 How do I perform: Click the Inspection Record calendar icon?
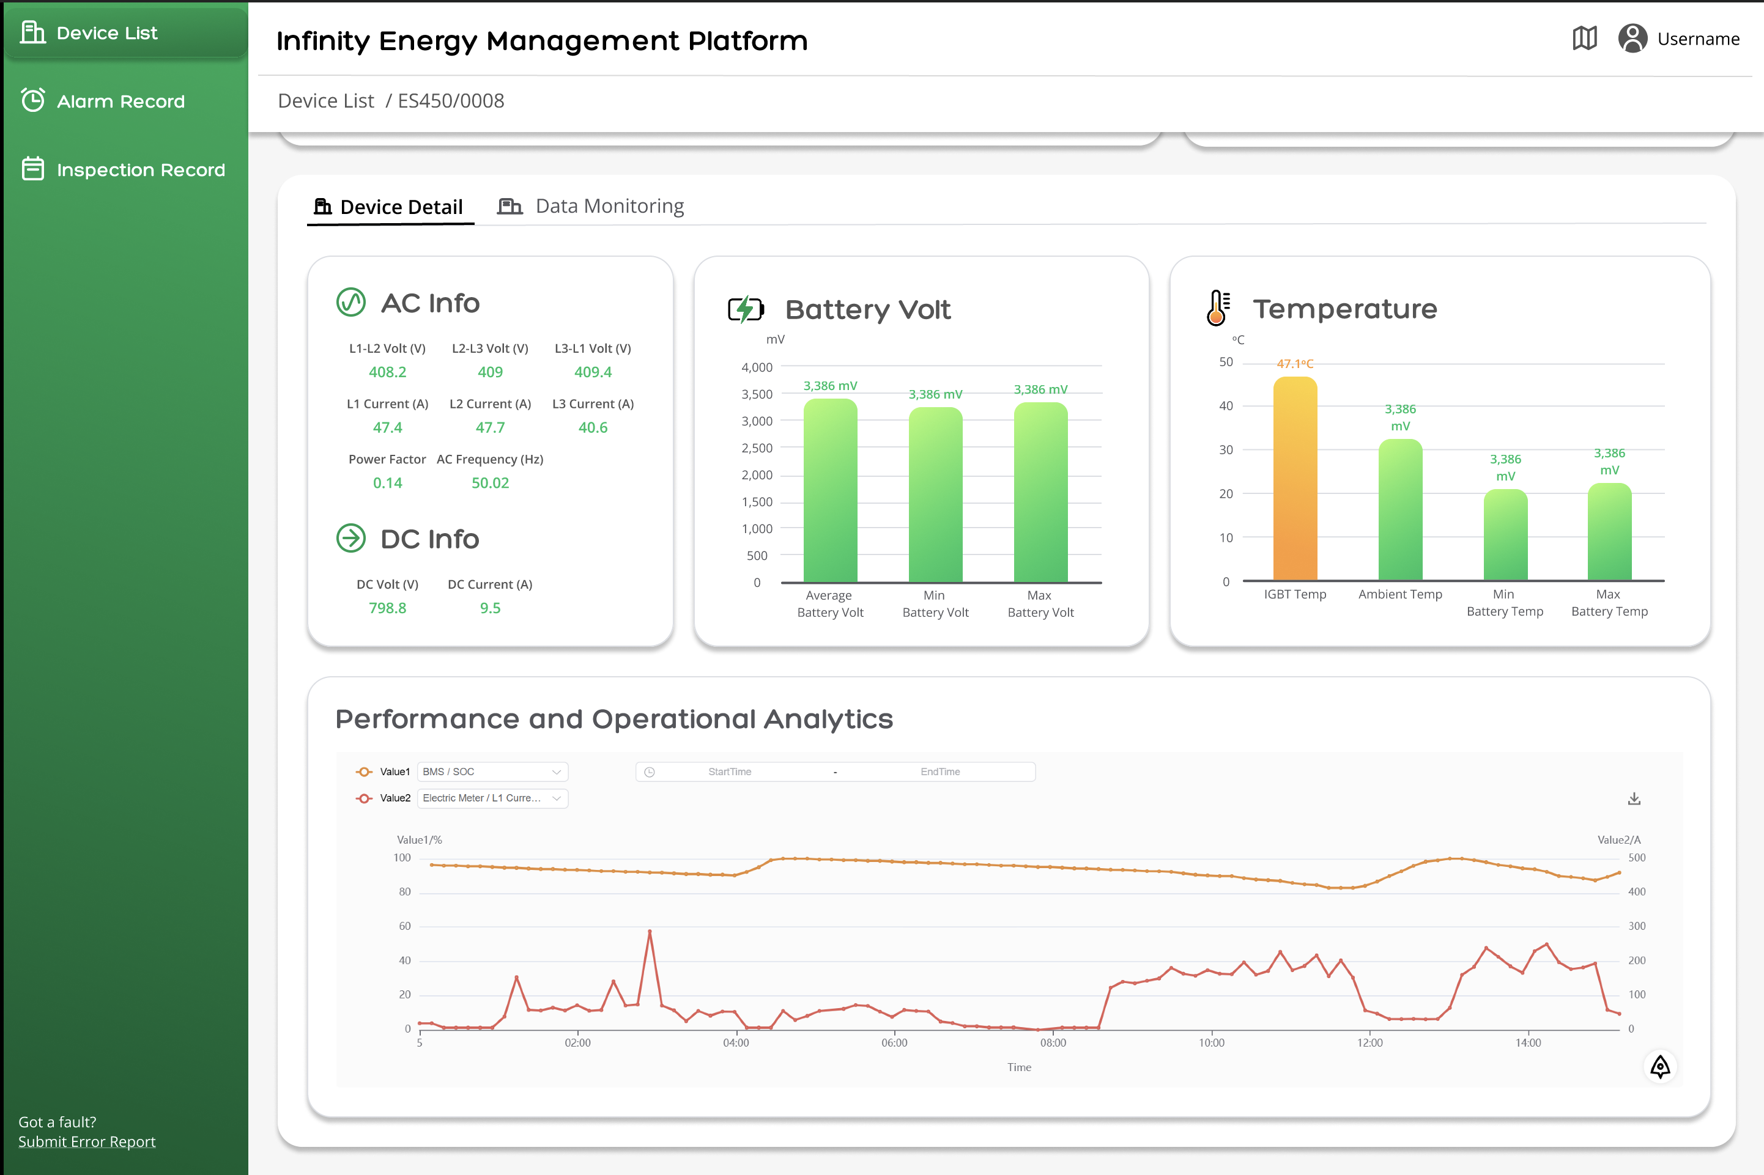coord(33,169)
